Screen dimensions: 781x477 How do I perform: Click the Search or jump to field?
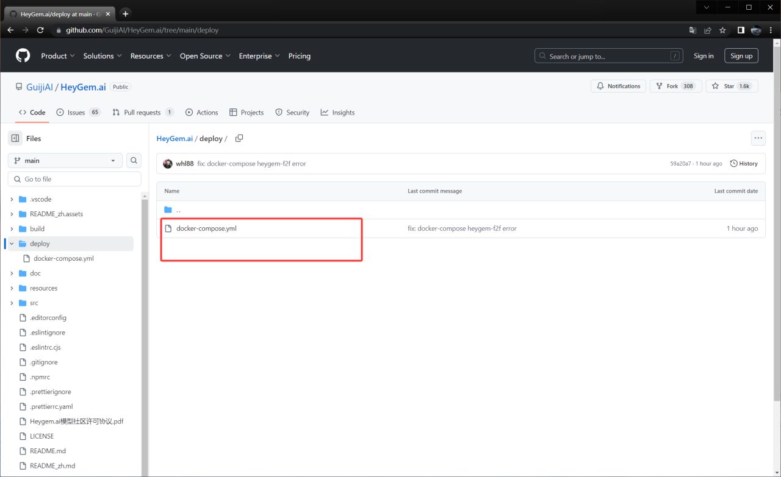[x=609, y=56]
